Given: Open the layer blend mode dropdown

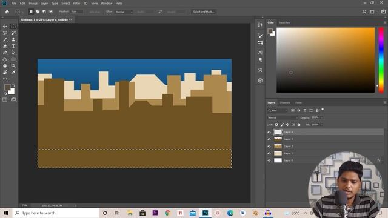Looking at the screenshot, I should pyautogui.click(x=283, y=117).
